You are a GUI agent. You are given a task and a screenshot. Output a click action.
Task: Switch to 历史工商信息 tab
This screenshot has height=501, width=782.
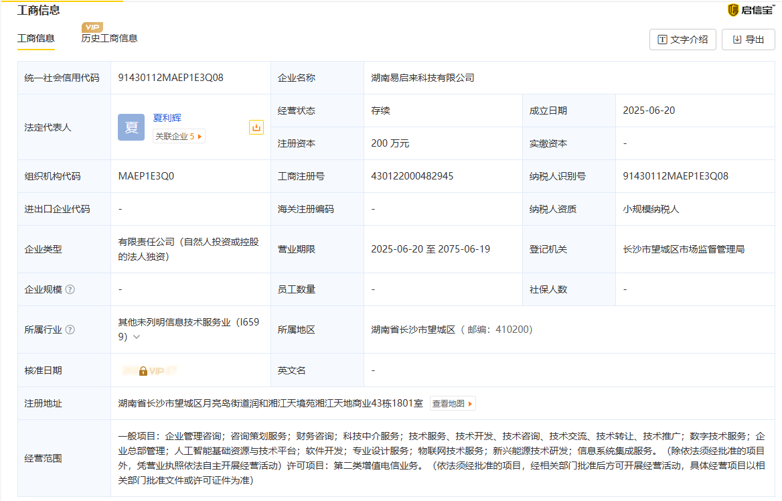(x=109, y=39)
